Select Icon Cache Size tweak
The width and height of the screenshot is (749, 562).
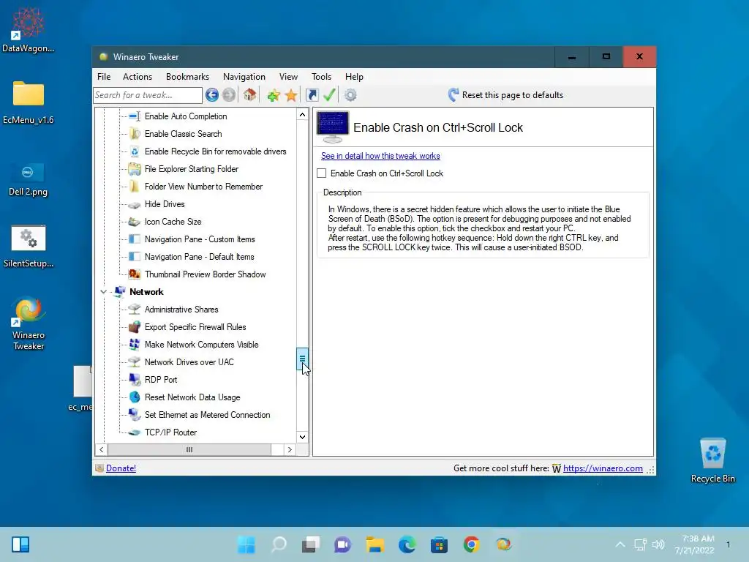(x=173, y=222)
